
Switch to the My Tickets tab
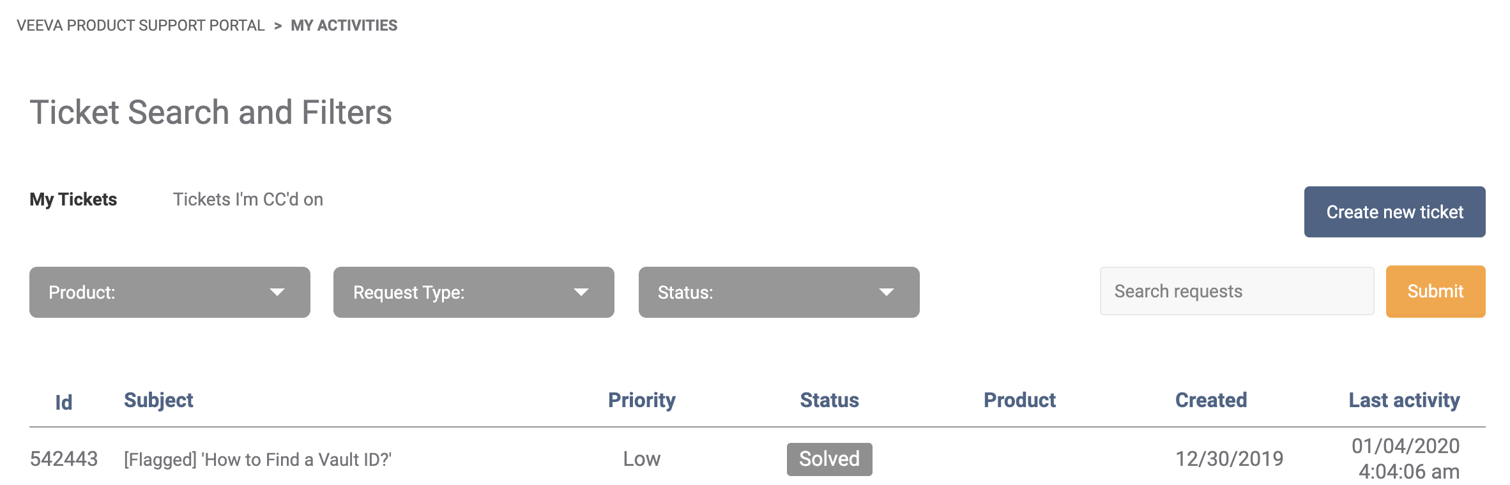pyautogui.click(x=73, y=200)
